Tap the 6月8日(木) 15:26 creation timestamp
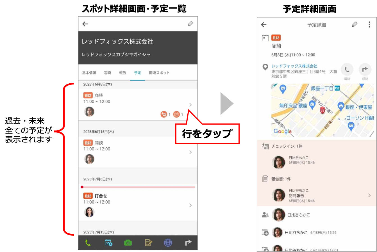 click(x=323, y=232)
